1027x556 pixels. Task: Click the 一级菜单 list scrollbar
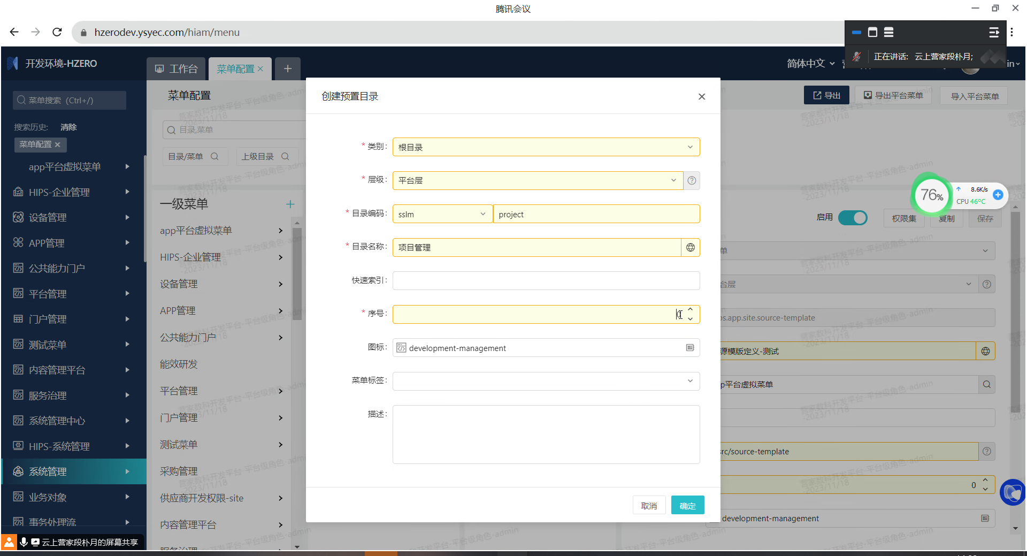pos(297,274)
